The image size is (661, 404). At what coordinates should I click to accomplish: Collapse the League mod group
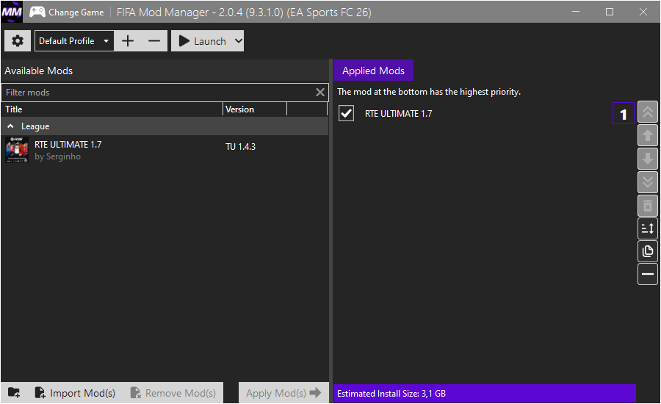pos(11,126)
